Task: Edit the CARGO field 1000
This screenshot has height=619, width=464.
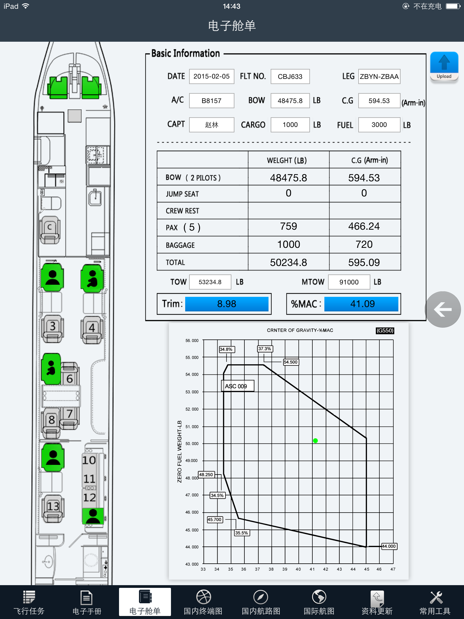Action: point(290,125)
